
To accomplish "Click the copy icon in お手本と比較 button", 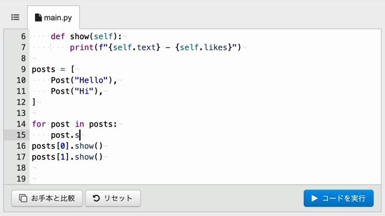I will (23, 198).
